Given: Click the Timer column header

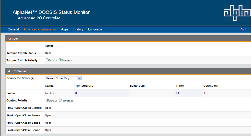Looking at the screenshot, I should point(180,86).
